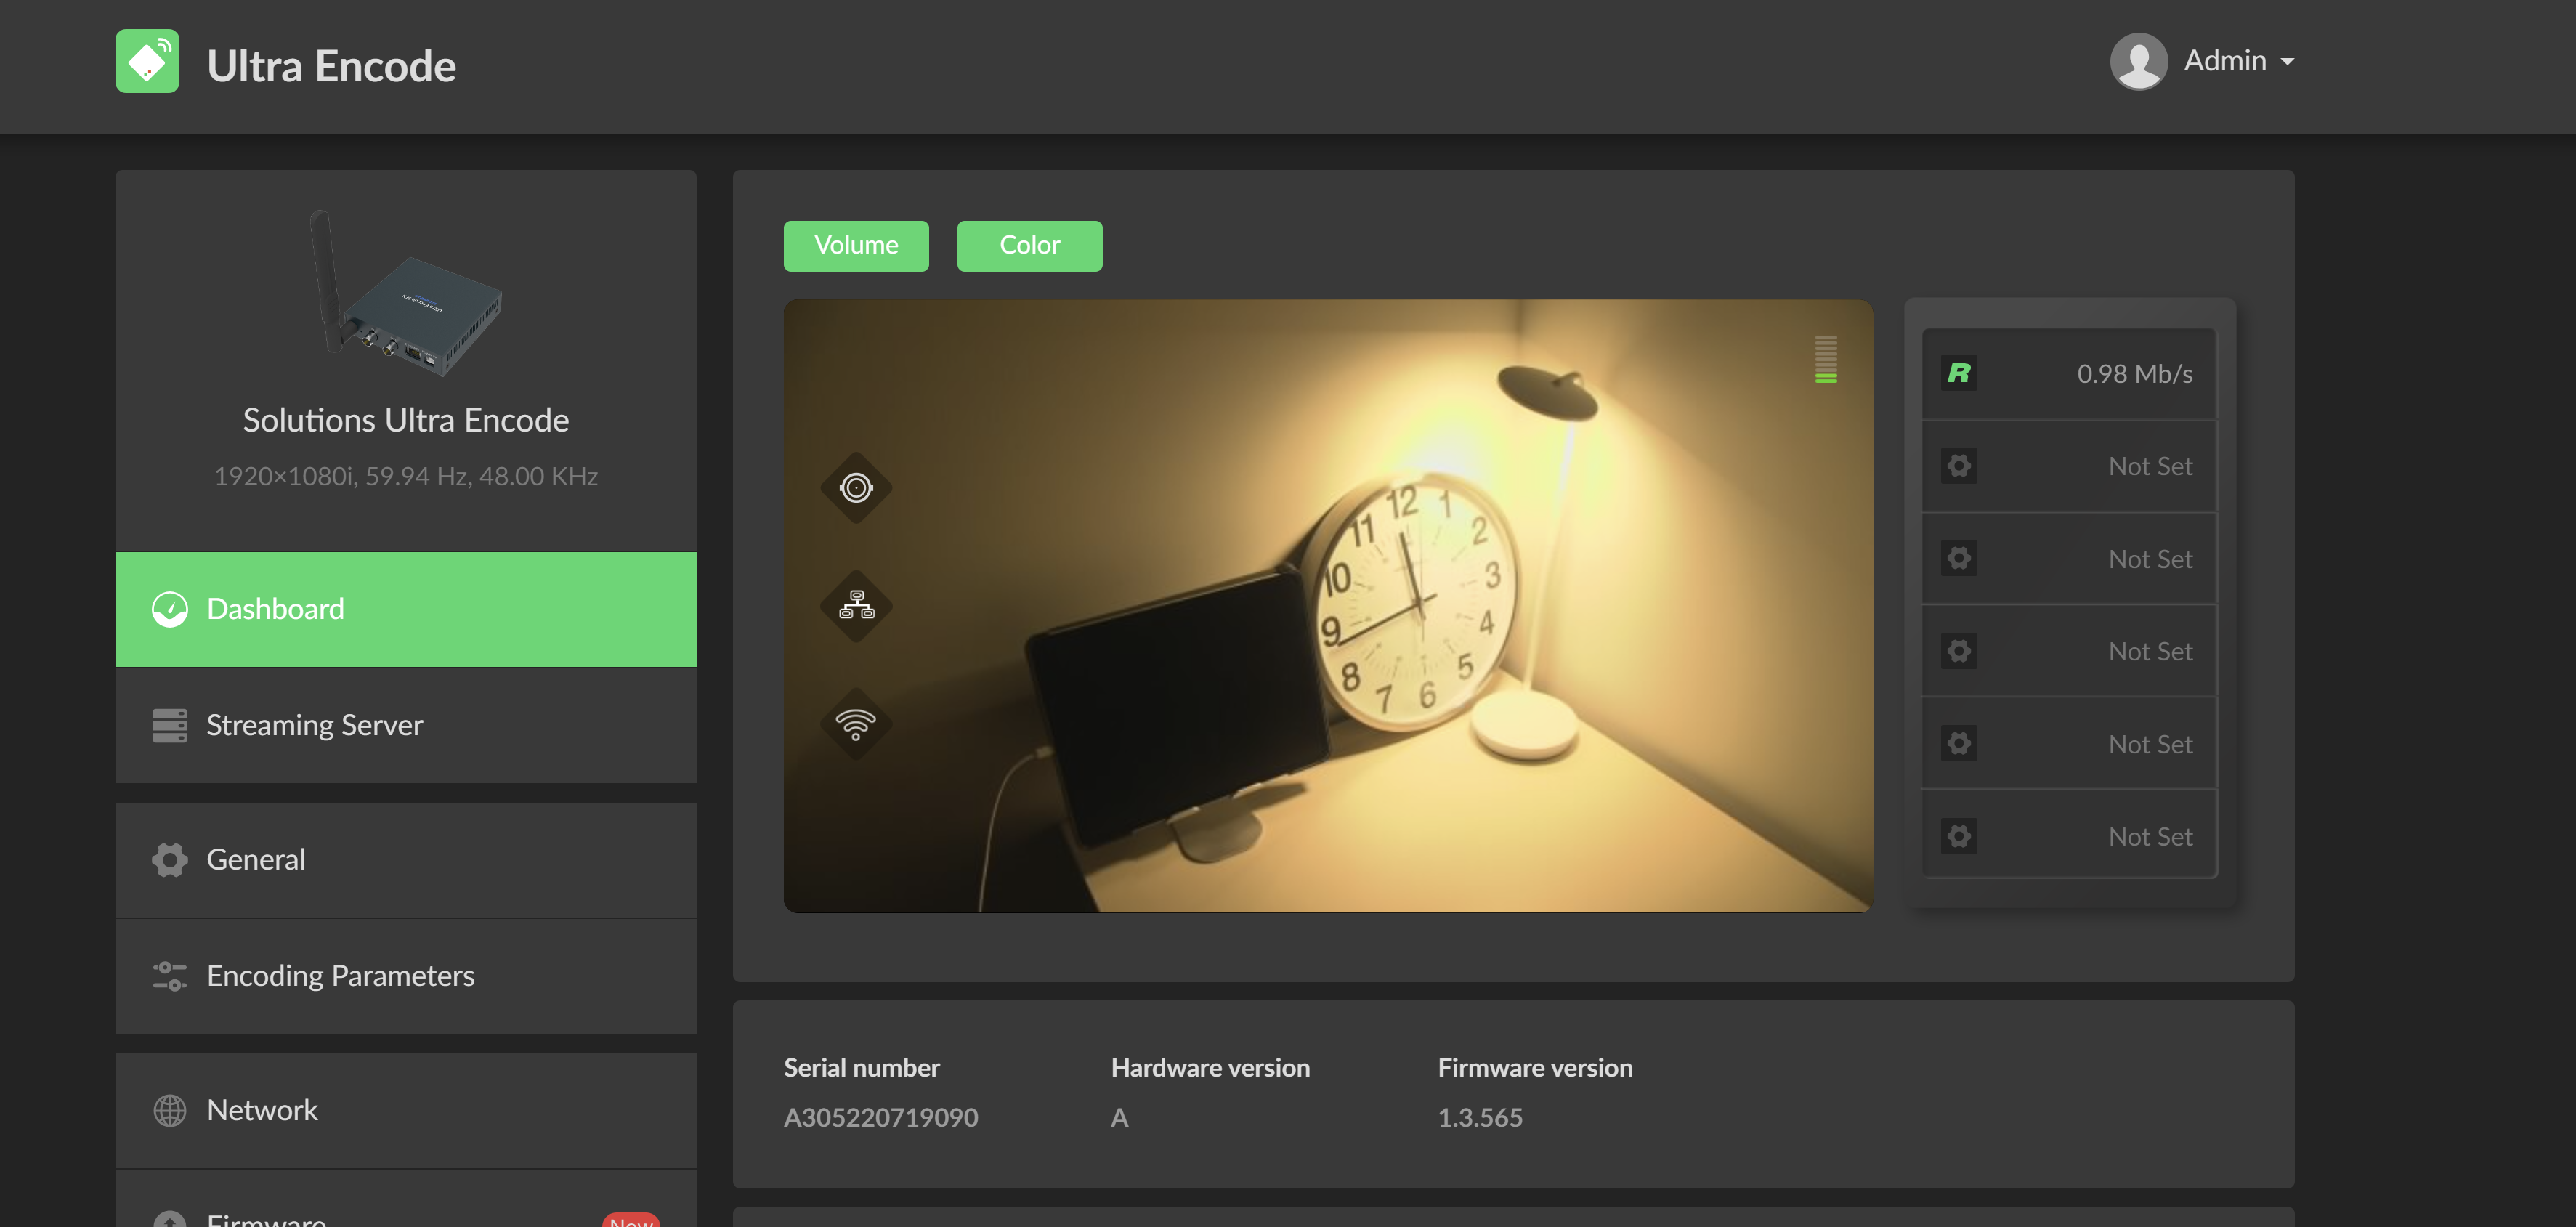This screenshot has width=2576, height=1227.
Task: Go to Streaming Server page
Action: pyautogui.click(x=405, y=725)
